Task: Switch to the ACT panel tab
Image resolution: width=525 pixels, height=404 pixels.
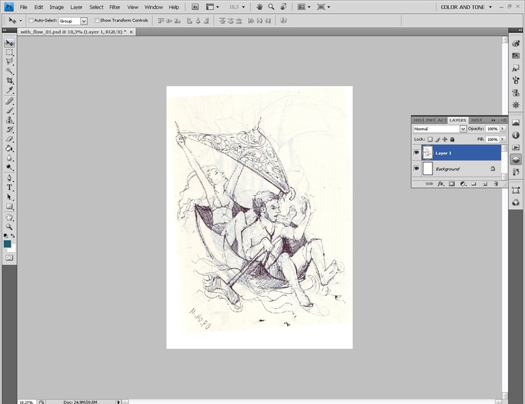Action: (x=442, y=120)
